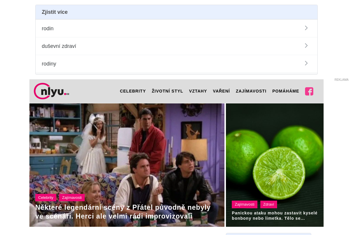Open the panic attack lime article headline
Viewport: 353px width, 235px height.
coord(275,216)
